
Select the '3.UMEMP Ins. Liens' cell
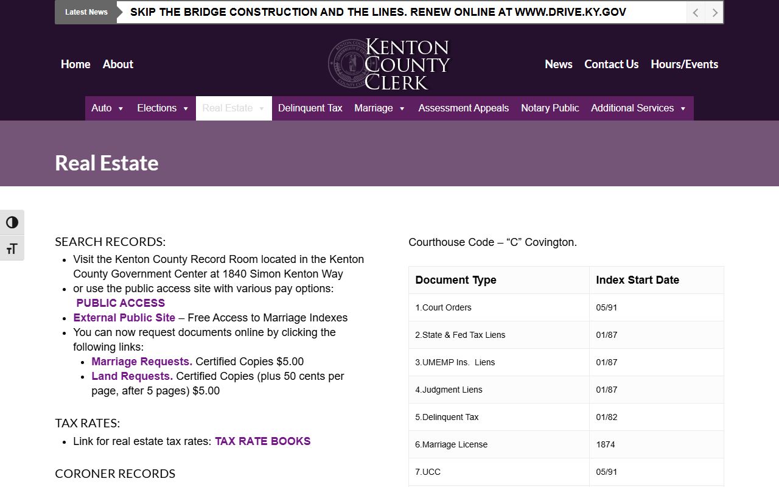[x=499, y=362]
